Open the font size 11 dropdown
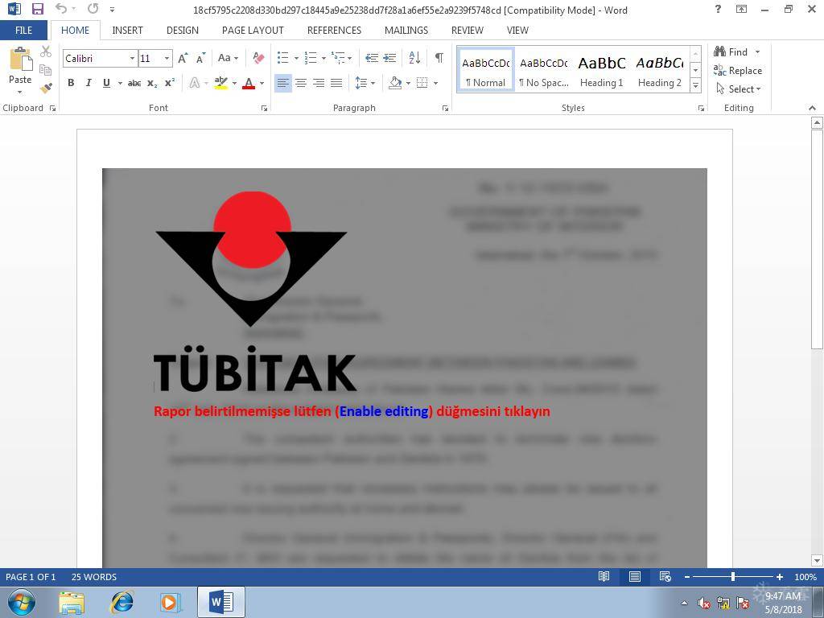This screenshot has width=824, height=618. pos(167,58)
